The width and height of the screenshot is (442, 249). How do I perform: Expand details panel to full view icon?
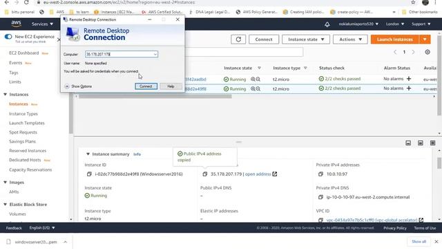433,143
